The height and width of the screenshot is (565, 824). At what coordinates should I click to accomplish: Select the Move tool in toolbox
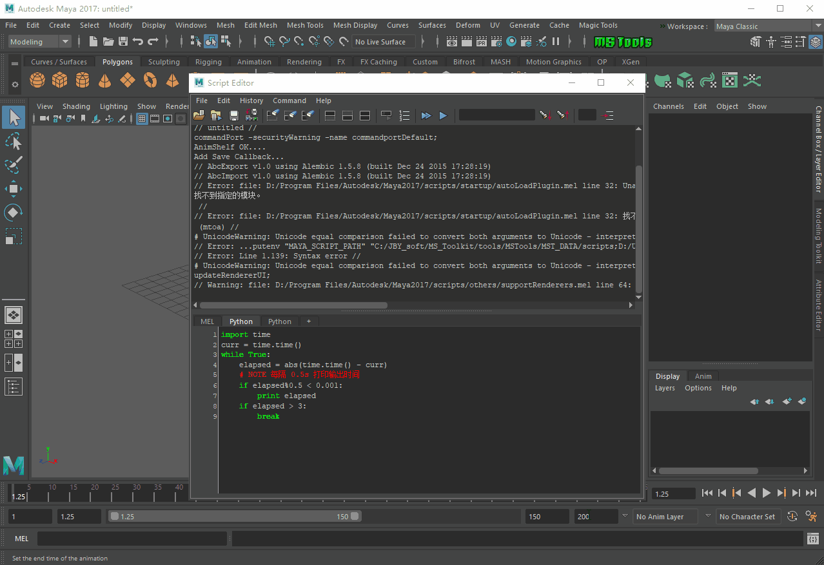14,189
